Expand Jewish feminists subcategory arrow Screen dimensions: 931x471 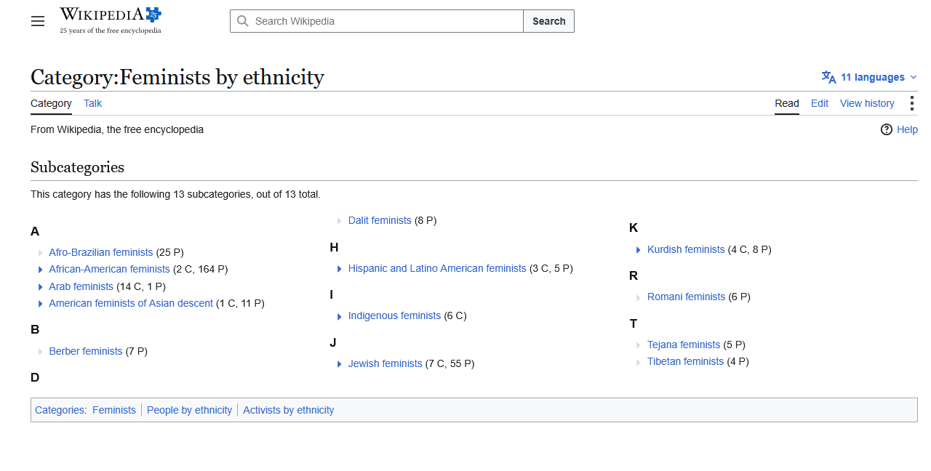pyautogui.click(x=340, y=364)
